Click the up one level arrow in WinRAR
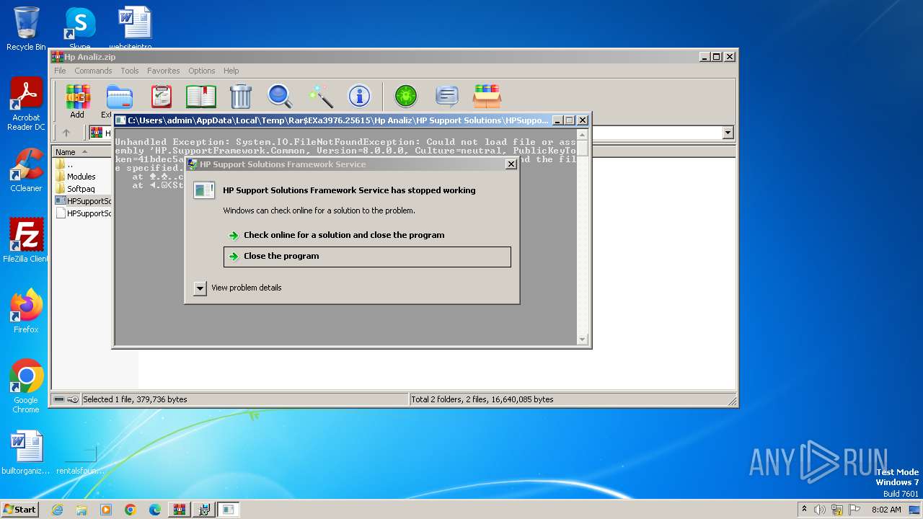The image size is (923, 519). [x=66, y=133]
